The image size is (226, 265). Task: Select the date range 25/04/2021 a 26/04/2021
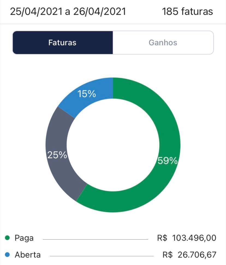point(68,12)
